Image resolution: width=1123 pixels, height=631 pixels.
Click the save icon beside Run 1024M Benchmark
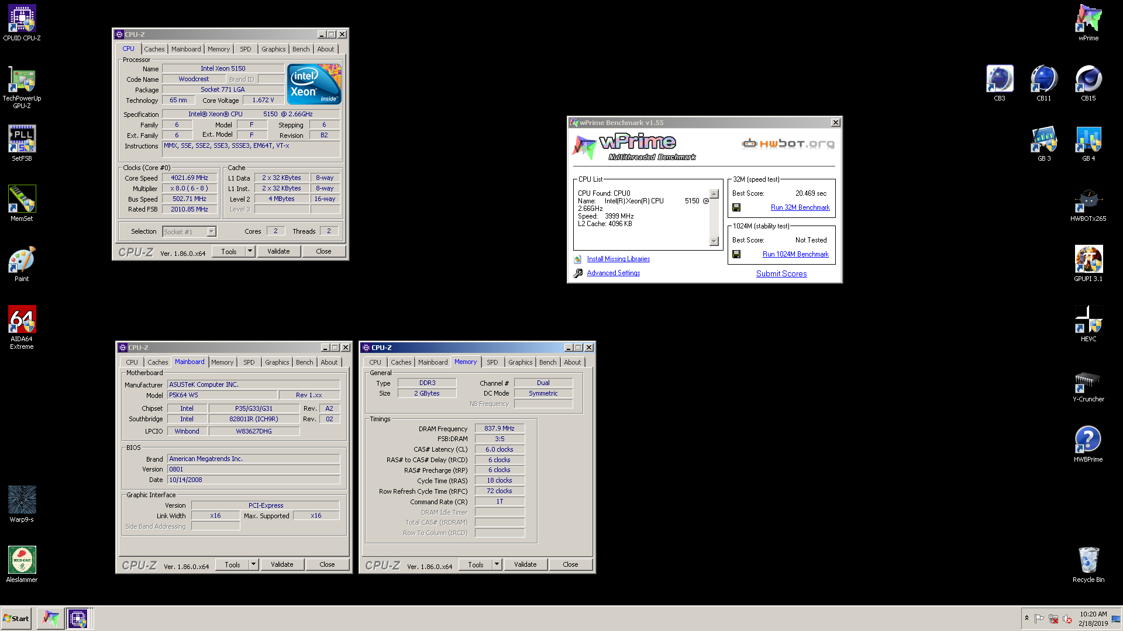click(x=736, y=254)
